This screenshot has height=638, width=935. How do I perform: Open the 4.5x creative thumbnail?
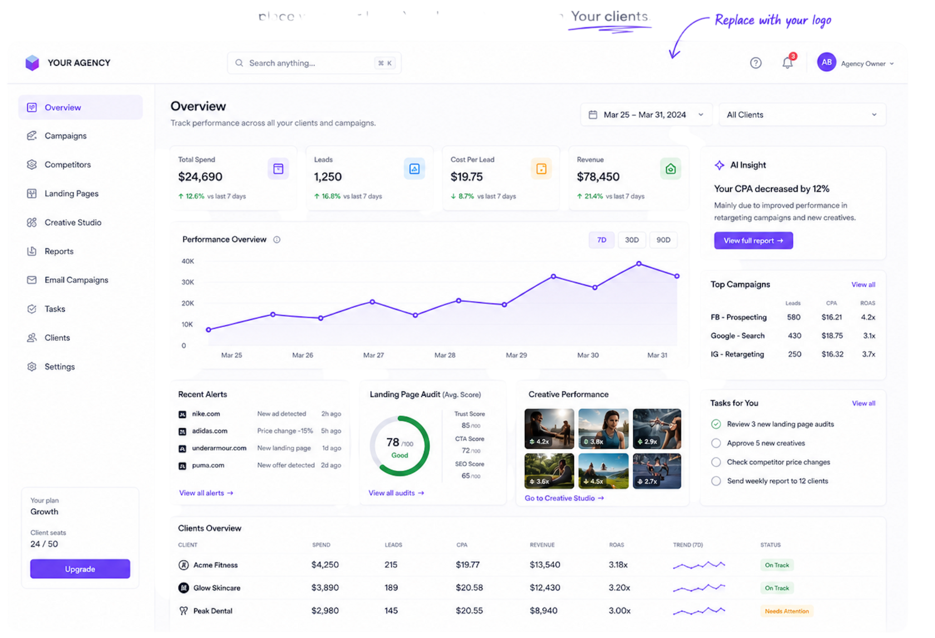[x=603, y=471]
